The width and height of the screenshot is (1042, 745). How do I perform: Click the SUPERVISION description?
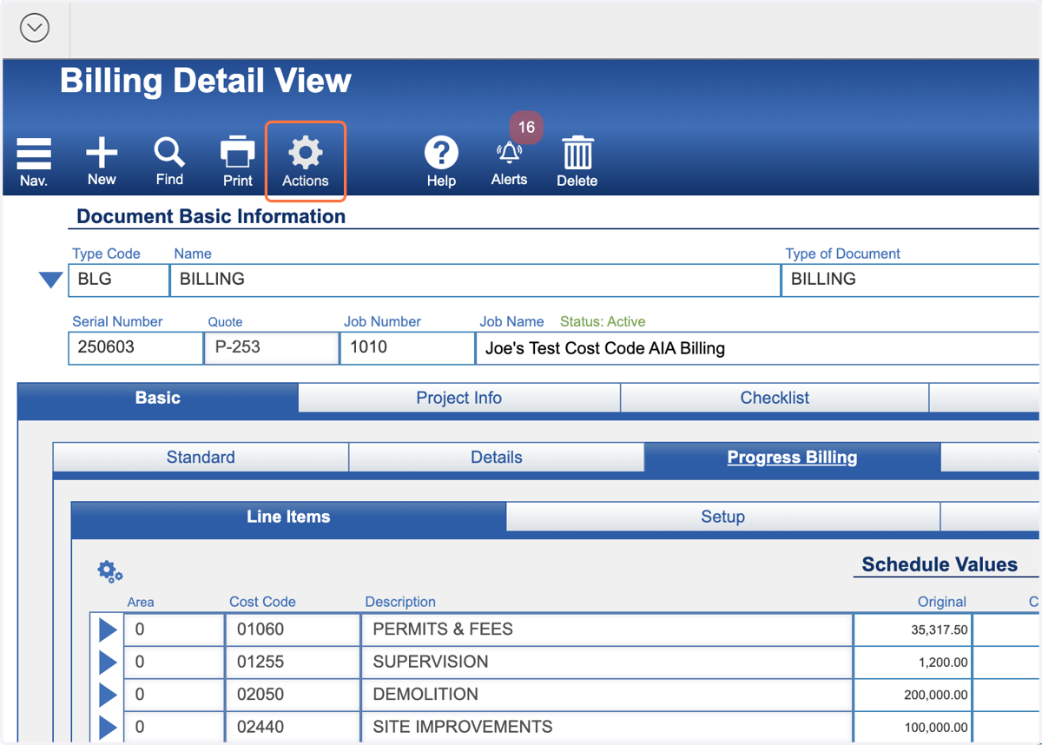tap(607, 663)
